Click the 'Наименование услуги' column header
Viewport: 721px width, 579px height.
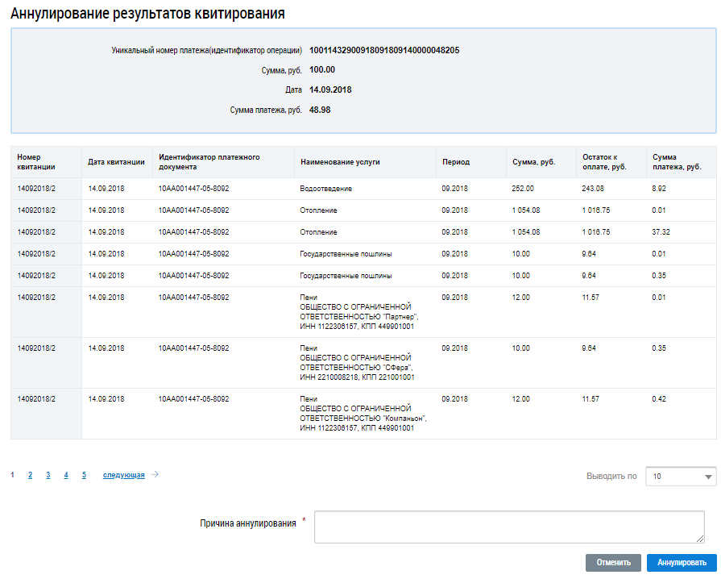(340, 162)
